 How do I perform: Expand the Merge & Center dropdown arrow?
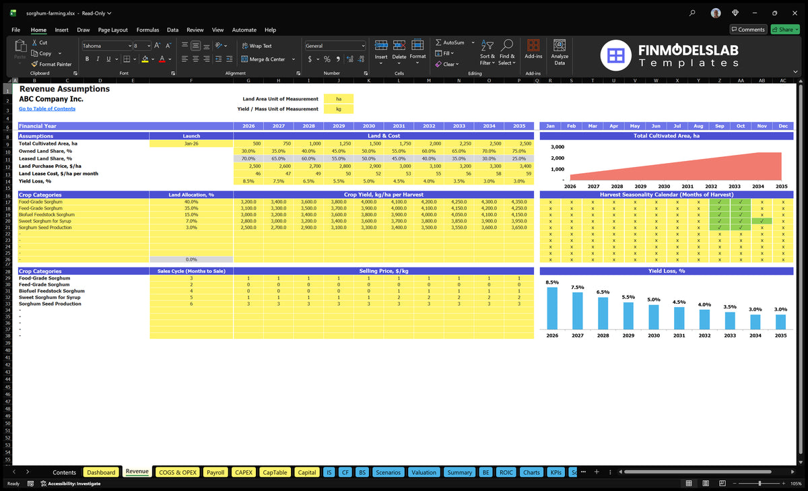click(x=294, y=59)
